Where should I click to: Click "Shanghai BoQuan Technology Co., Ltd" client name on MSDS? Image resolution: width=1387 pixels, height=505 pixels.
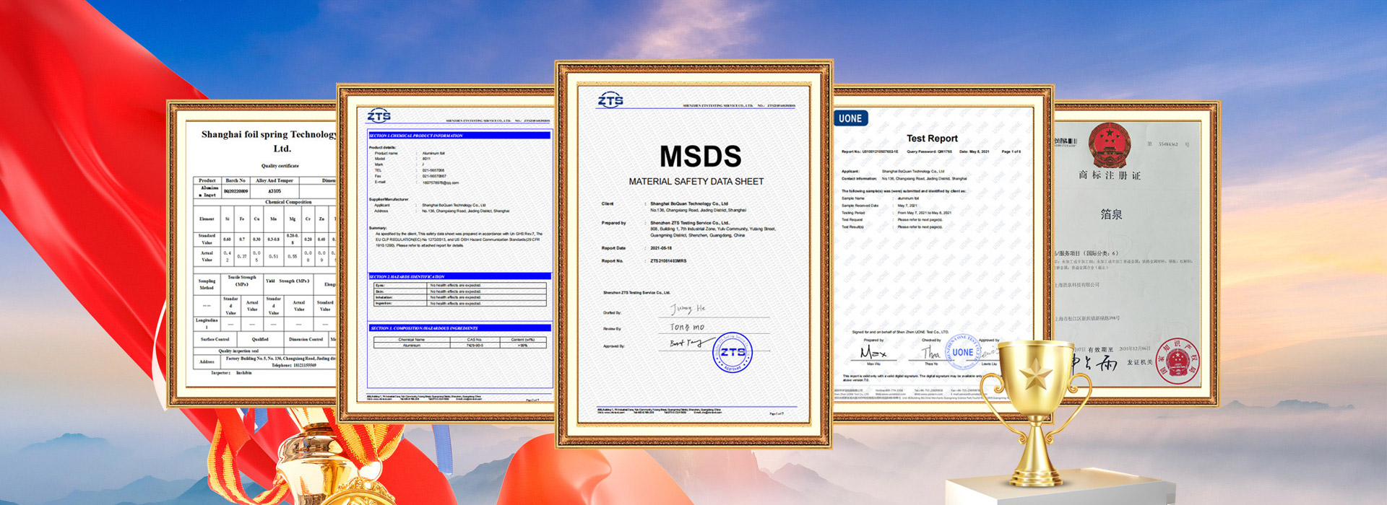coord(689,204)
